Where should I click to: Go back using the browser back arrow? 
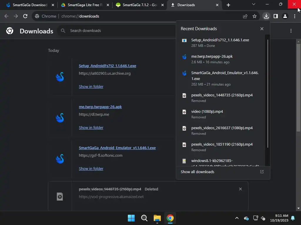pos(6,16)
